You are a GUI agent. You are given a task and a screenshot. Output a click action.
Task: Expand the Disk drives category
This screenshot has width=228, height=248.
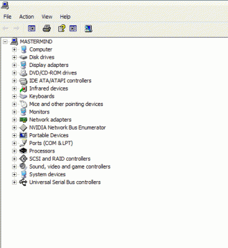coord(14,57)
